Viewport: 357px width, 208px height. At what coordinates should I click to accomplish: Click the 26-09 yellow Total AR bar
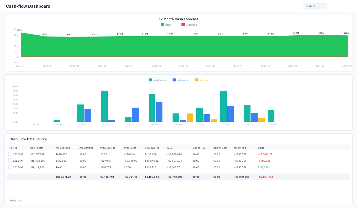pos(190,118)
